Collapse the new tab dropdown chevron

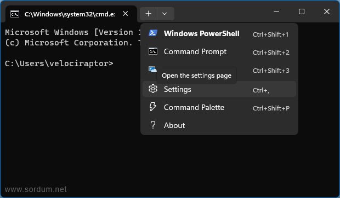[x=166, y=14]
